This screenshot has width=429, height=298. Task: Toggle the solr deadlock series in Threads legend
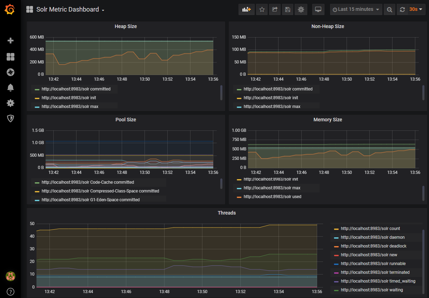coord(373,246)
